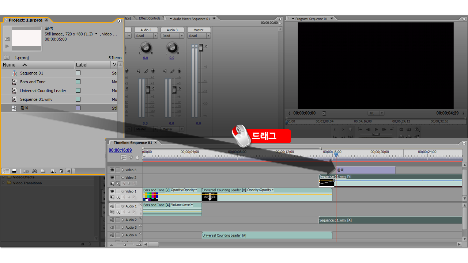Expand the Audio 4 track
Screen dimensions: 468x263
click(x=123, y=235)
